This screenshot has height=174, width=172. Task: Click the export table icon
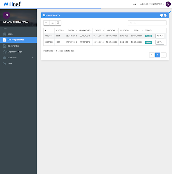click(58, 23)
